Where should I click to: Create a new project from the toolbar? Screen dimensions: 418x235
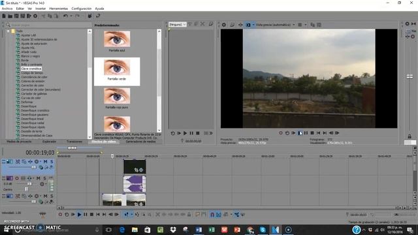[x=4, y=16]
